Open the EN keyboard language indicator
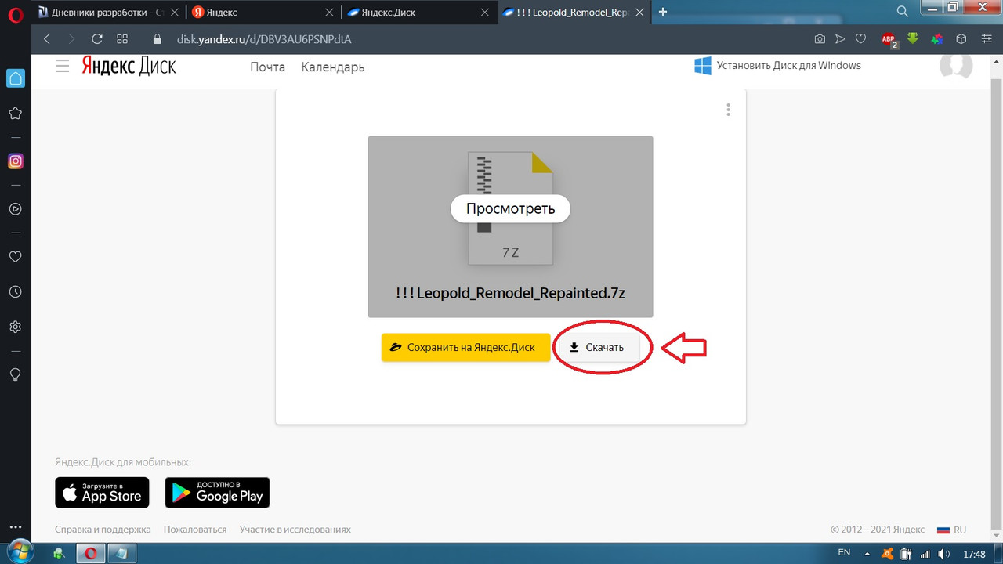This screenshot has width=1003, height=564. click(844, 553)
